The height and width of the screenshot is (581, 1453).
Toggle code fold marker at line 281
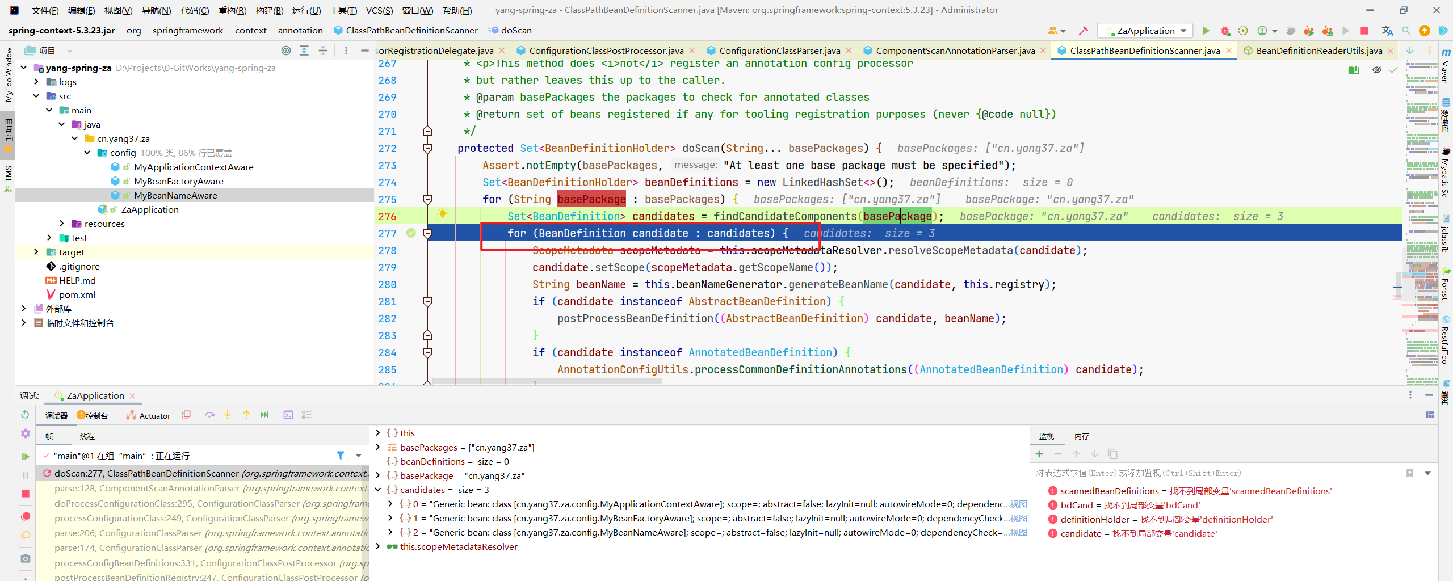(x=428, y=302)
